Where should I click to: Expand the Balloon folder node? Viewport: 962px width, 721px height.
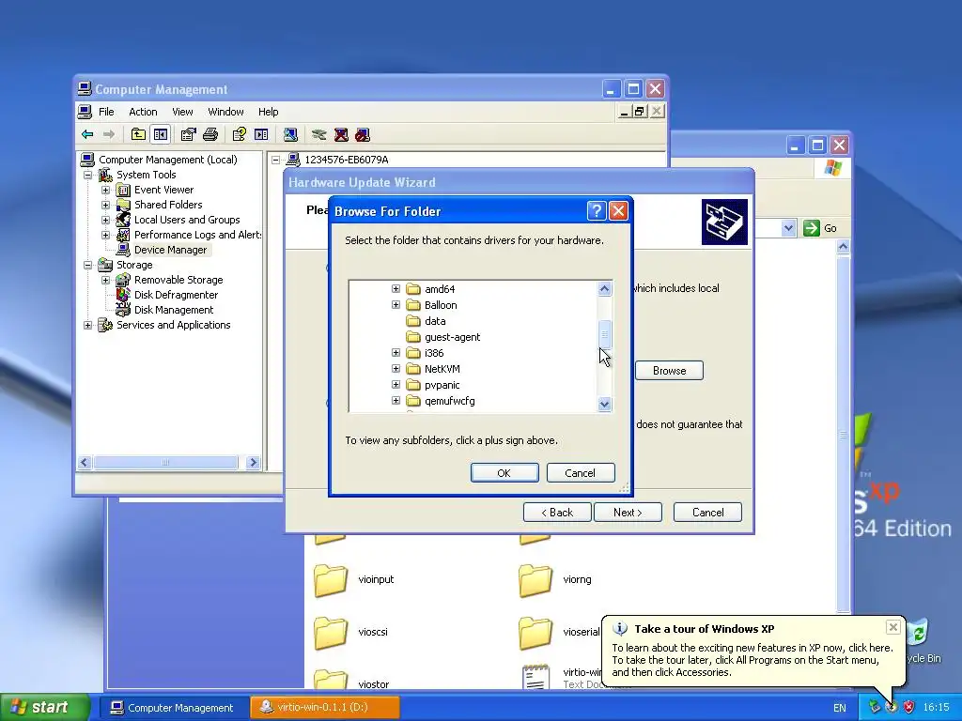396,305
